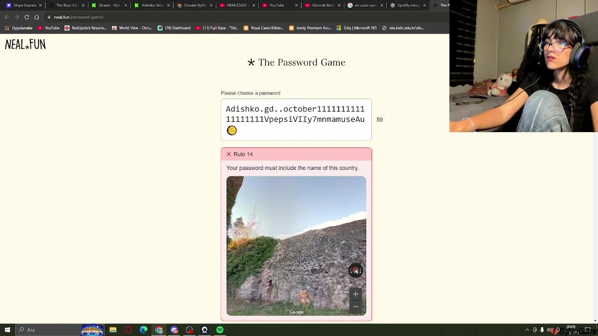Click the Google logo on Street View
The image size is (598, 336).
tap(296, 312)
